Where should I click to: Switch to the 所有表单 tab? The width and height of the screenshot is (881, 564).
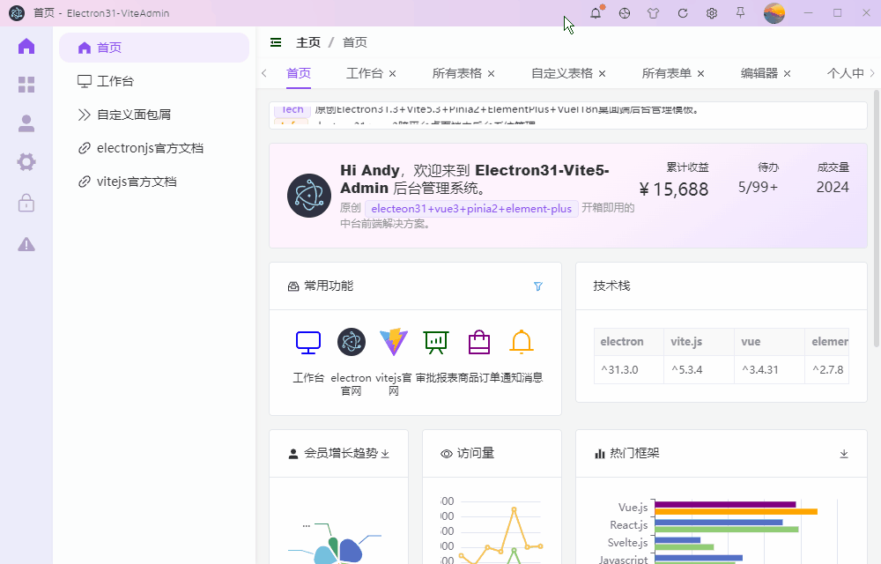pyautogui.click(x=666, y=73)
